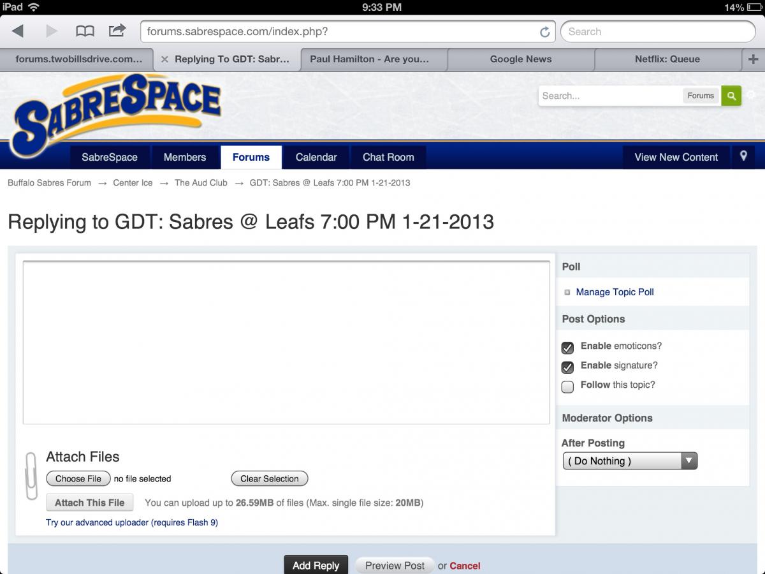765x574 pixels.
Task: Open the Members nav item
Action: (x=185, y=157)
